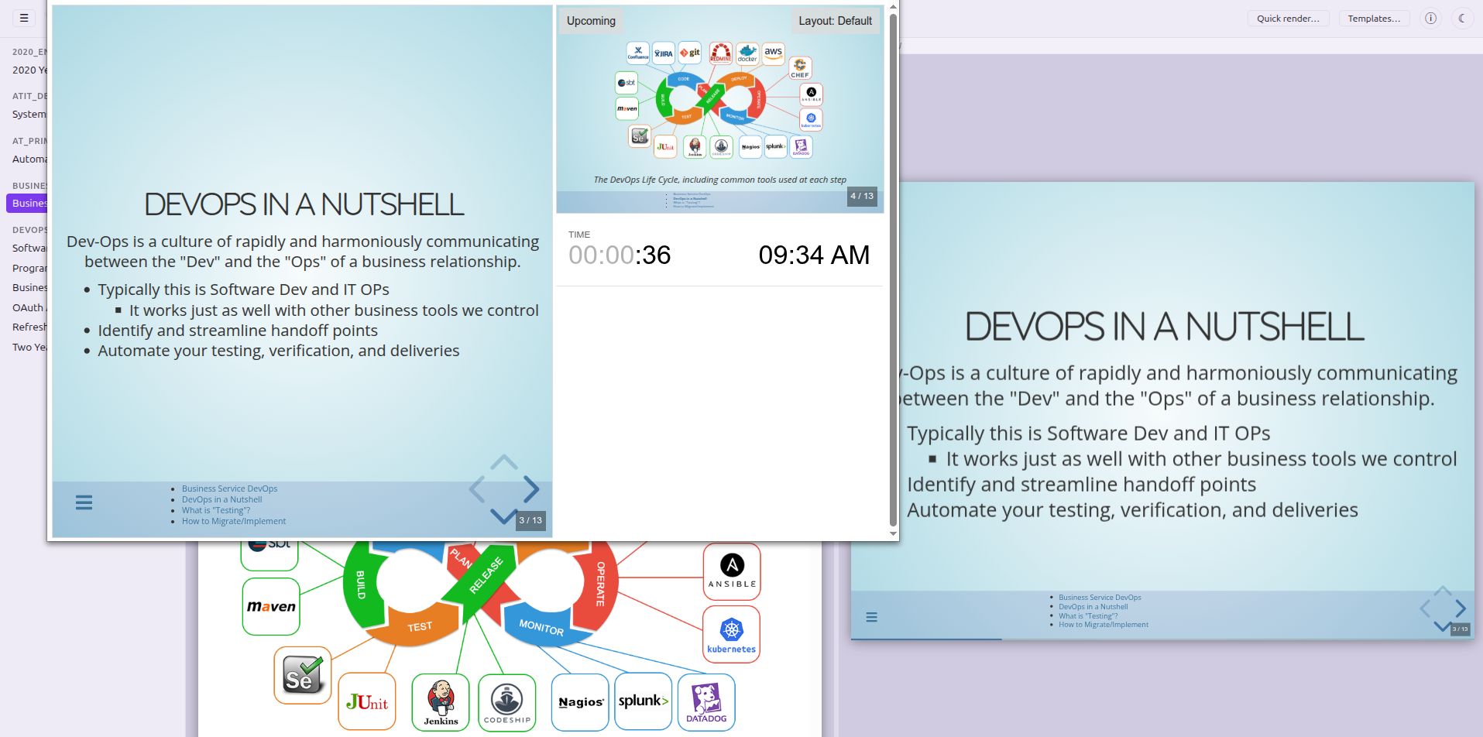Screen dimensions: 1483x737
Task: Move down using right preview slide's down arrow
Action: [x=1443, y=626]
